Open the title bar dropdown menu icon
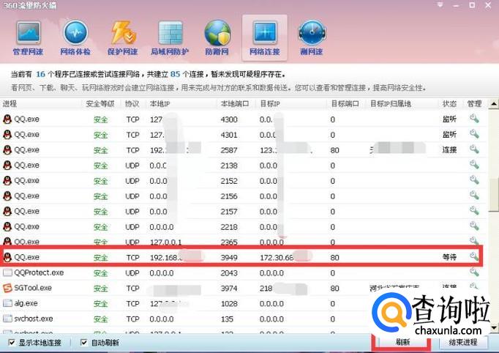The width and height of the screenshot is (499, 353). tap(440, 5)
